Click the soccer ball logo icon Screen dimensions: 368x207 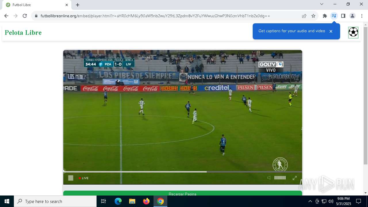pos(353,32)
